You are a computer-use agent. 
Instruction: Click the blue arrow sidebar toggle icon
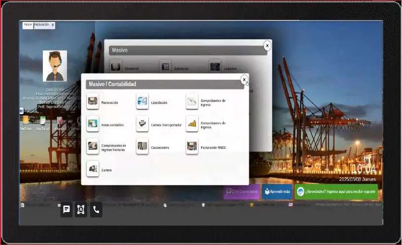coord(22,111)
